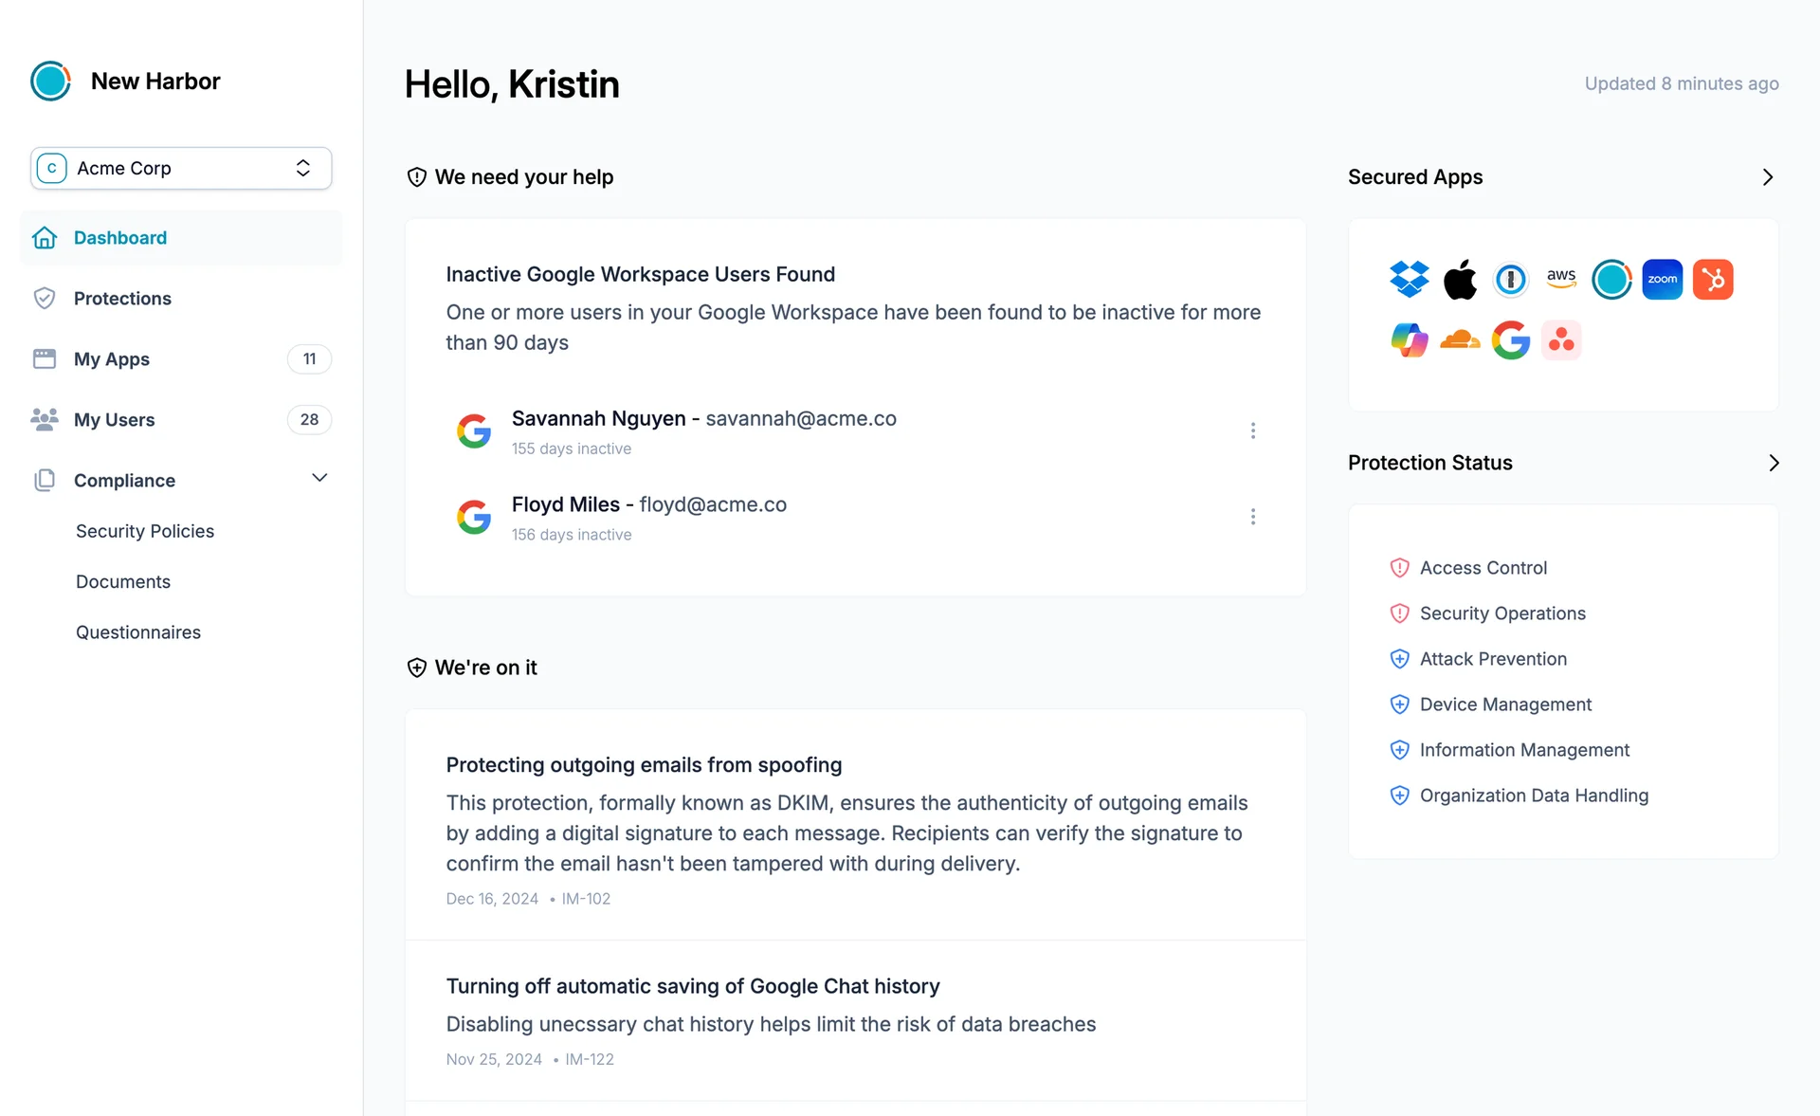Click the AWS icon under Secured Apps
This screenshot has width=1820, height=1116.
pyautogui.click(x=1561, y=279)
